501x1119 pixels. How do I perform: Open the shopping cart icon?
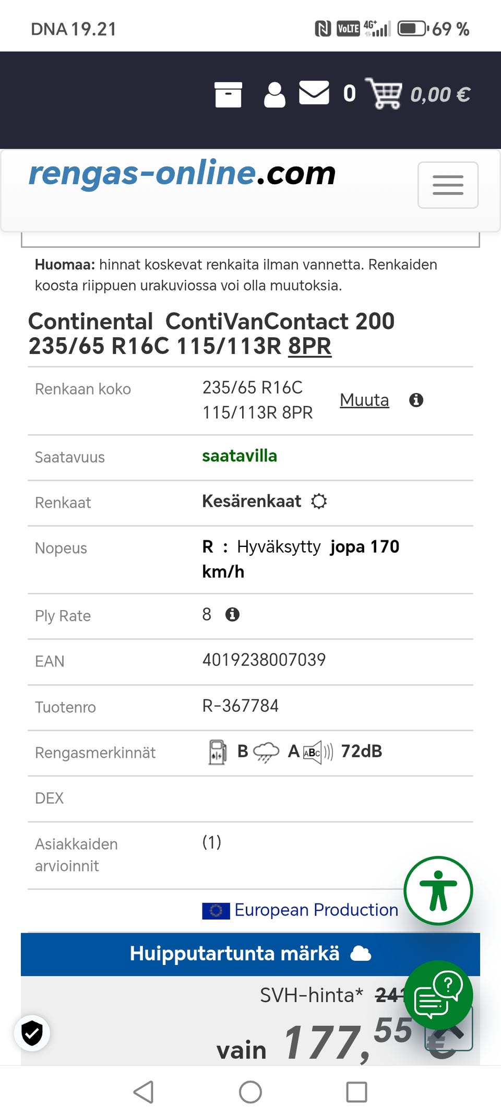[x=384, y=93]
